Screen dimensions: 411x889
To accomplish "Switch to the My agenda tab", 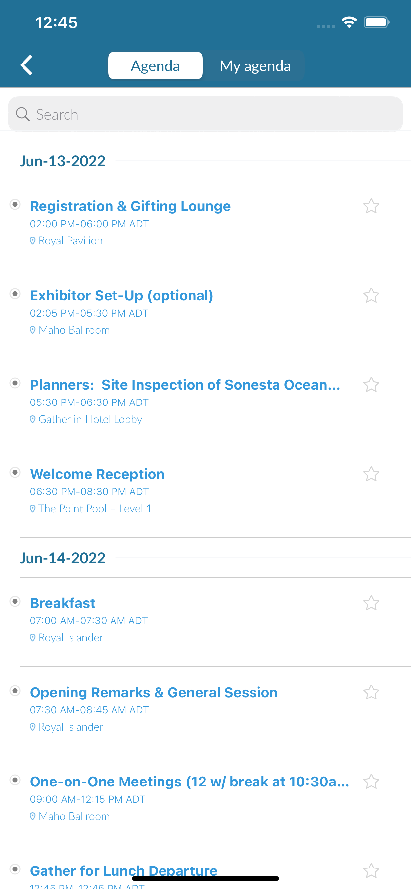I will coord(255,65).
